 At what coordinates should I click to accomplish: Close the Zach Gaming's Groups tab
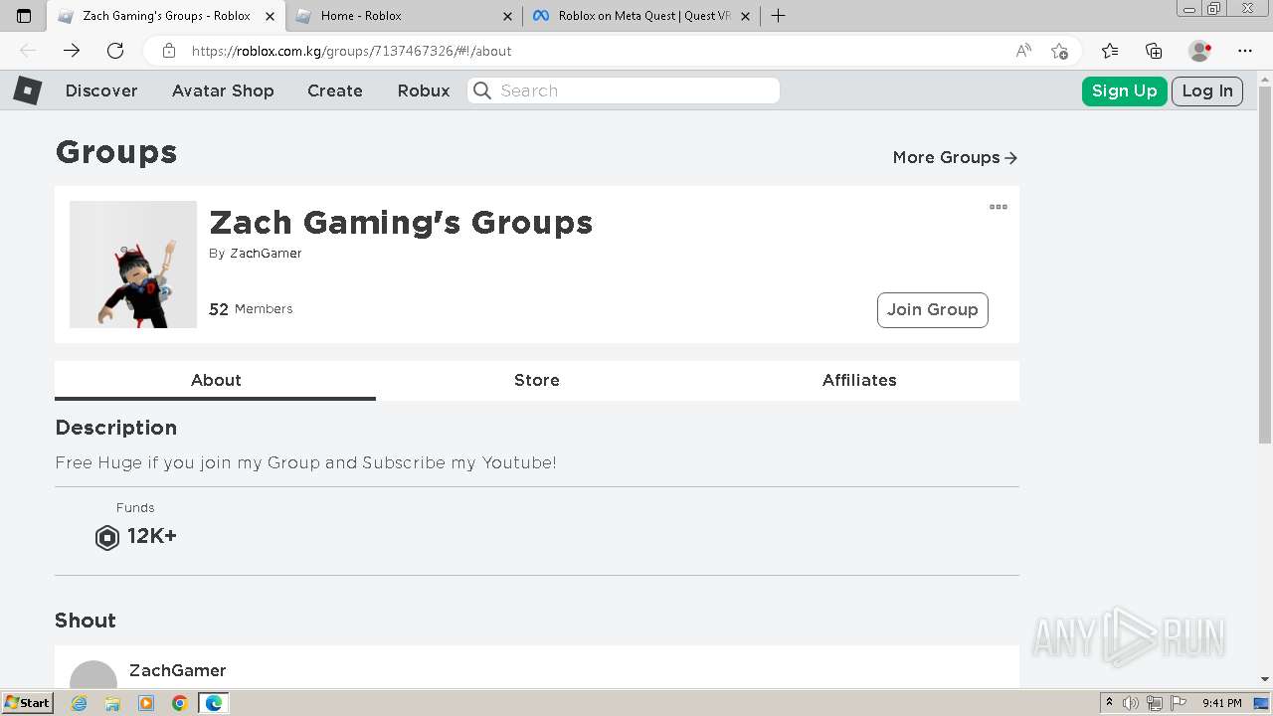click(269, 16)
